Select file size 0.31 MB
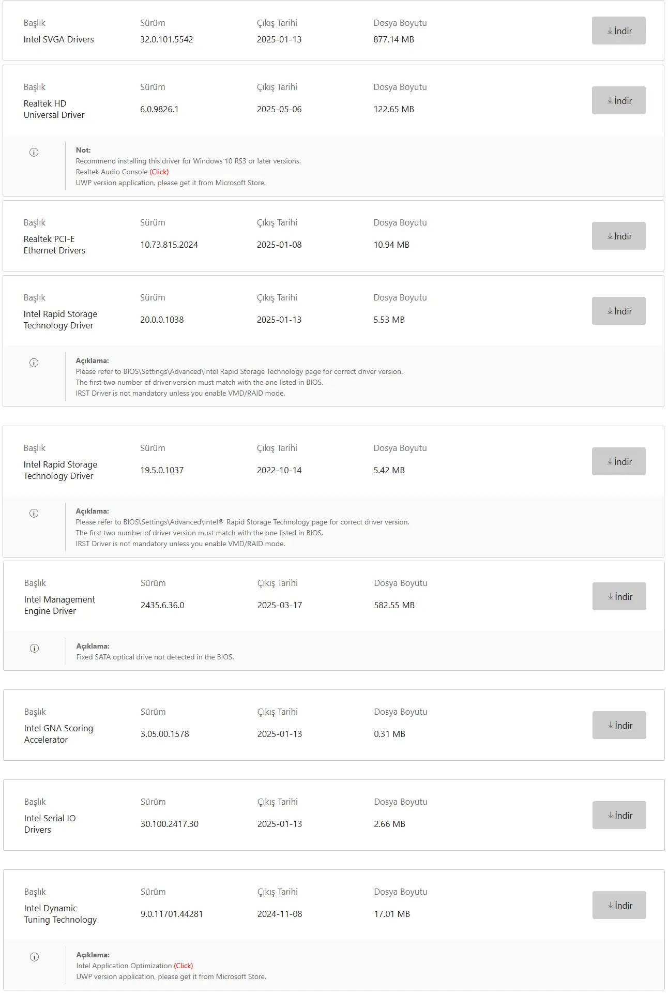The image size is (668, 993). [x=390, y=734]
